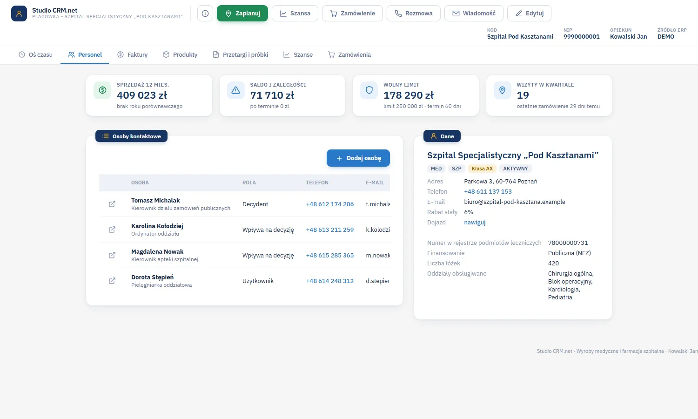Select the Personel tab
The height and width of the screenshot is (419, 698).
coord(85,55)
